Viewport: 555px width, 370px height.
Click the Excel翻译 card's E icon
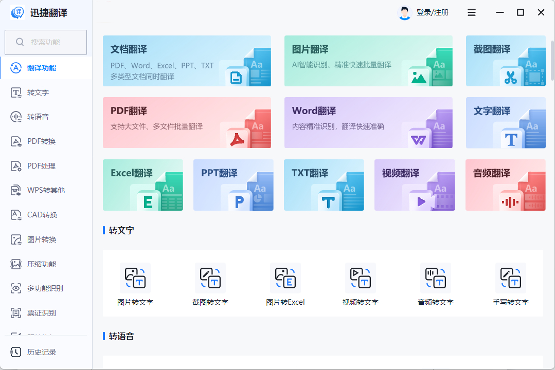point(148,202)
